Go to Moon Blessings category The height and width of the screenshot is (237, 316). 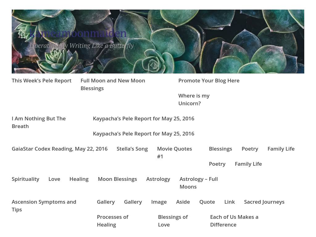click(117, 179)
